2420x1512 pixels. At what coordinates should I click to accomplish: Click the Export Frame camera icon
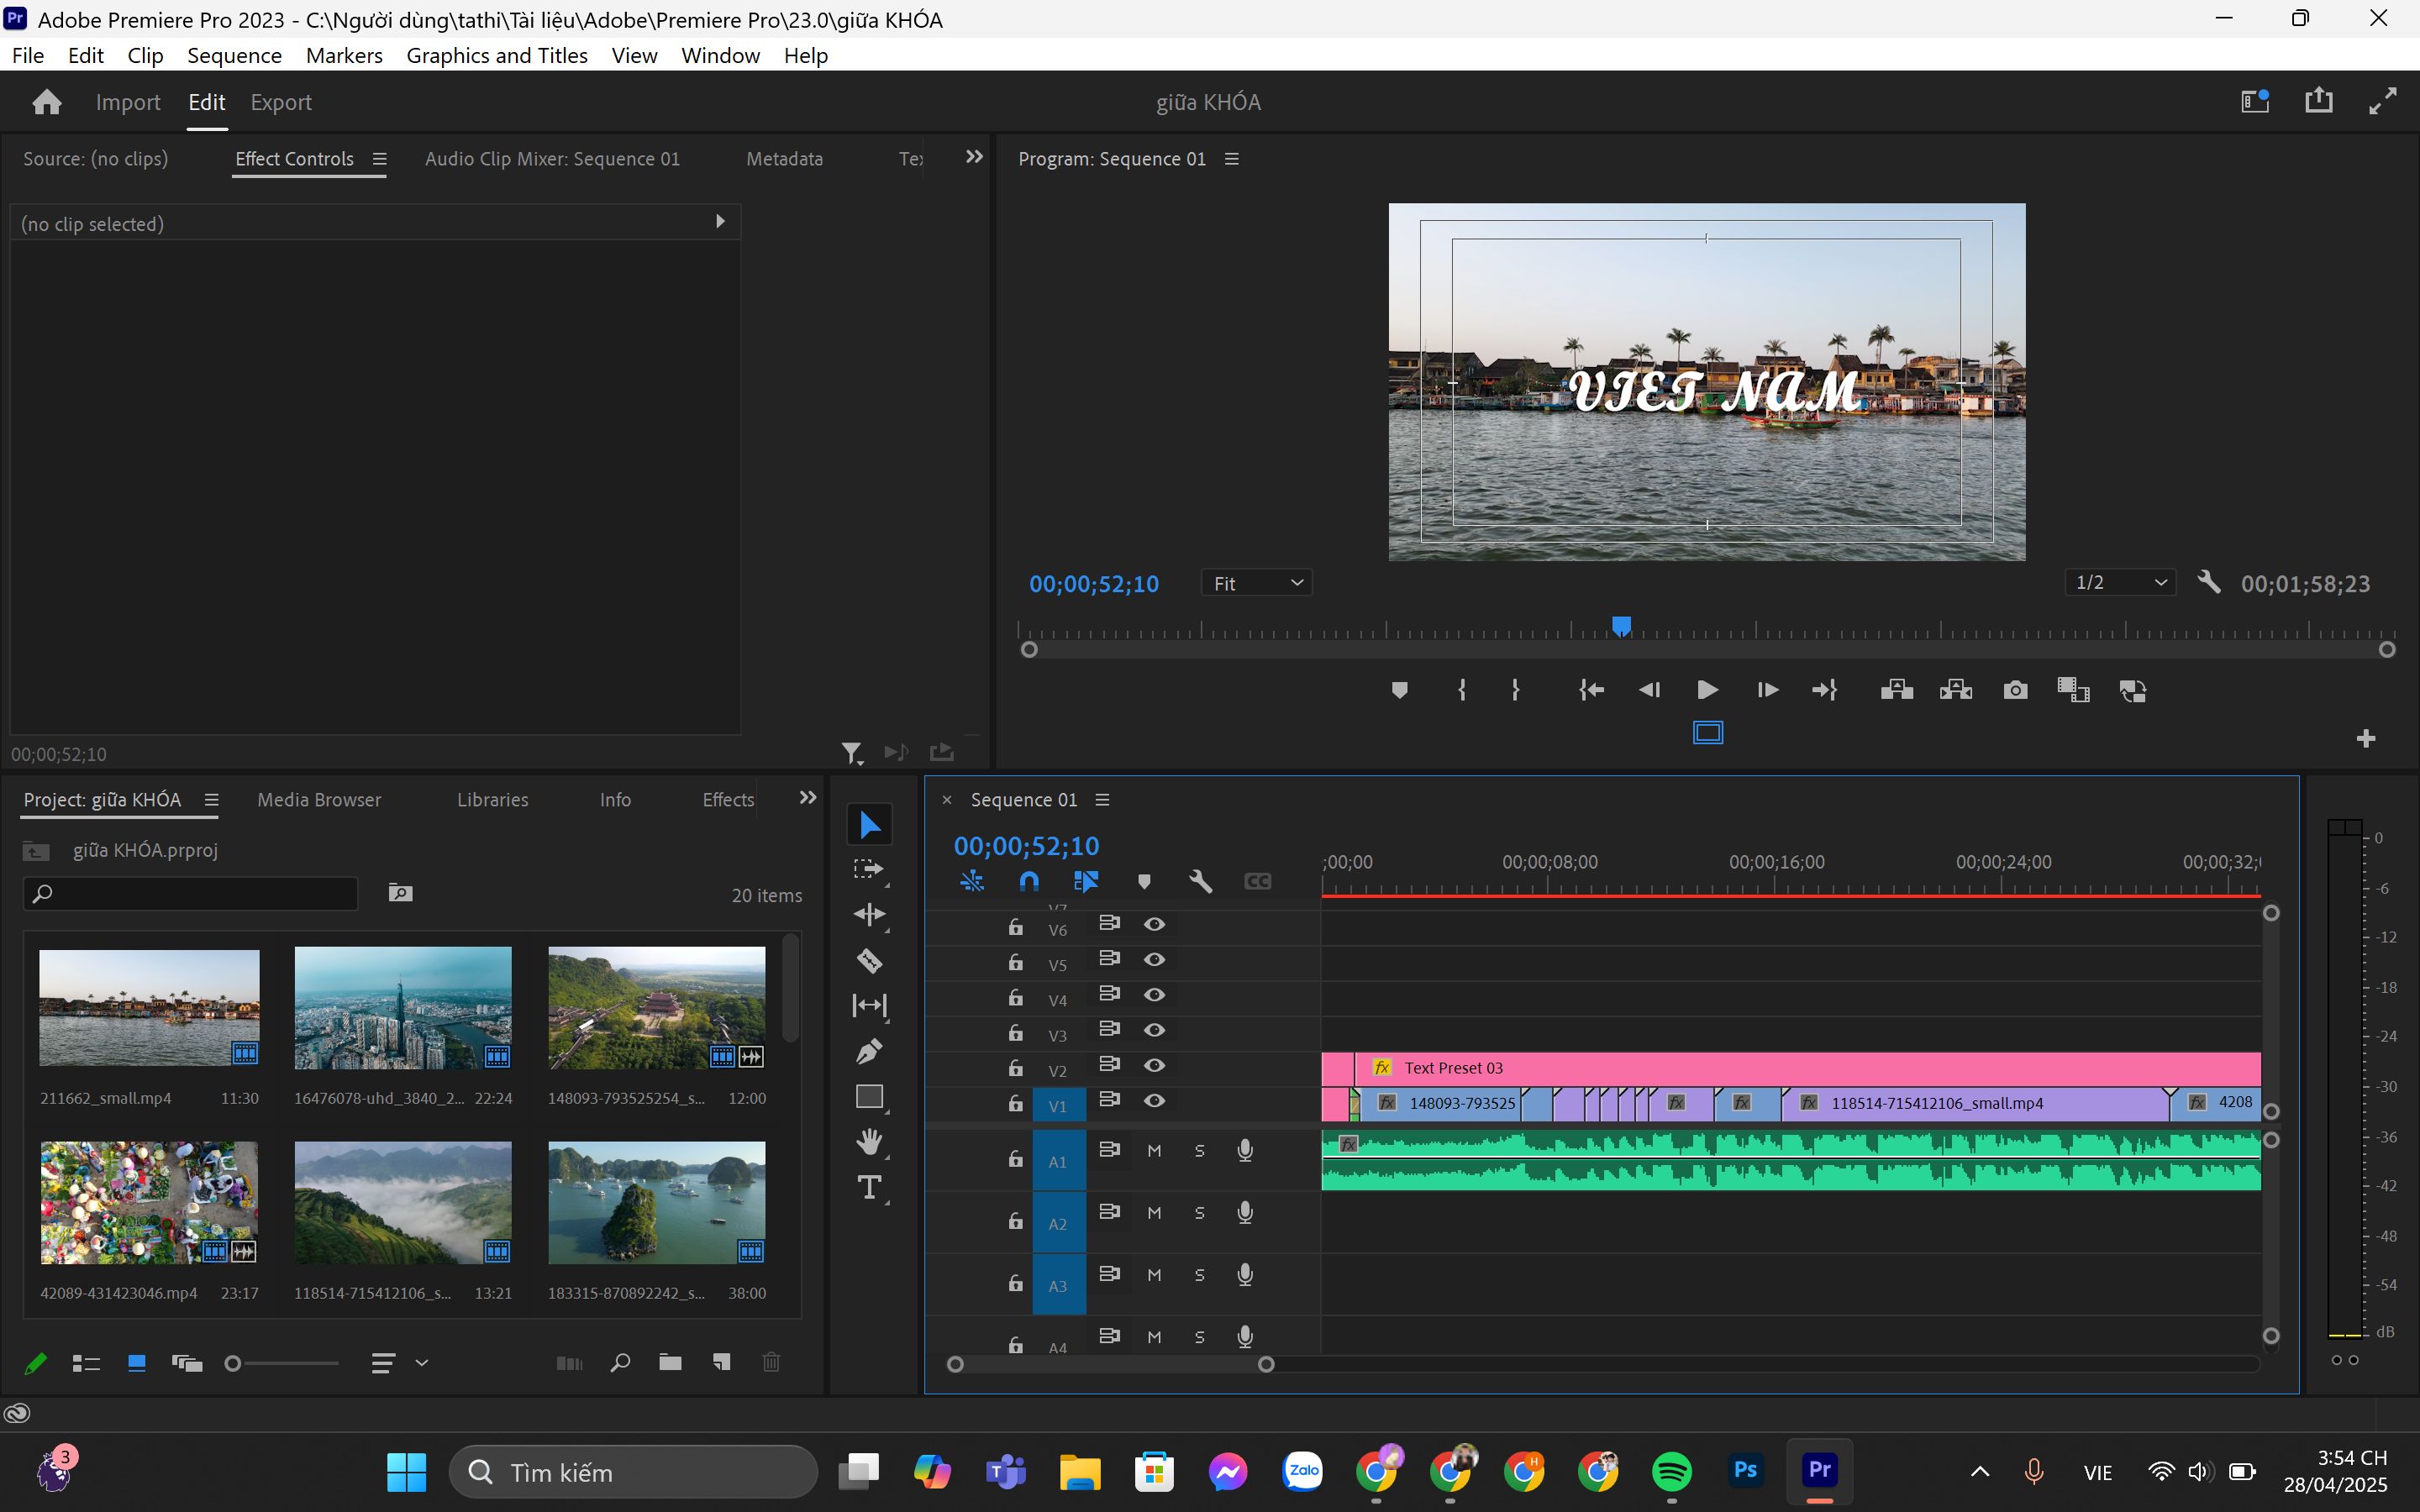[2015, 690]
